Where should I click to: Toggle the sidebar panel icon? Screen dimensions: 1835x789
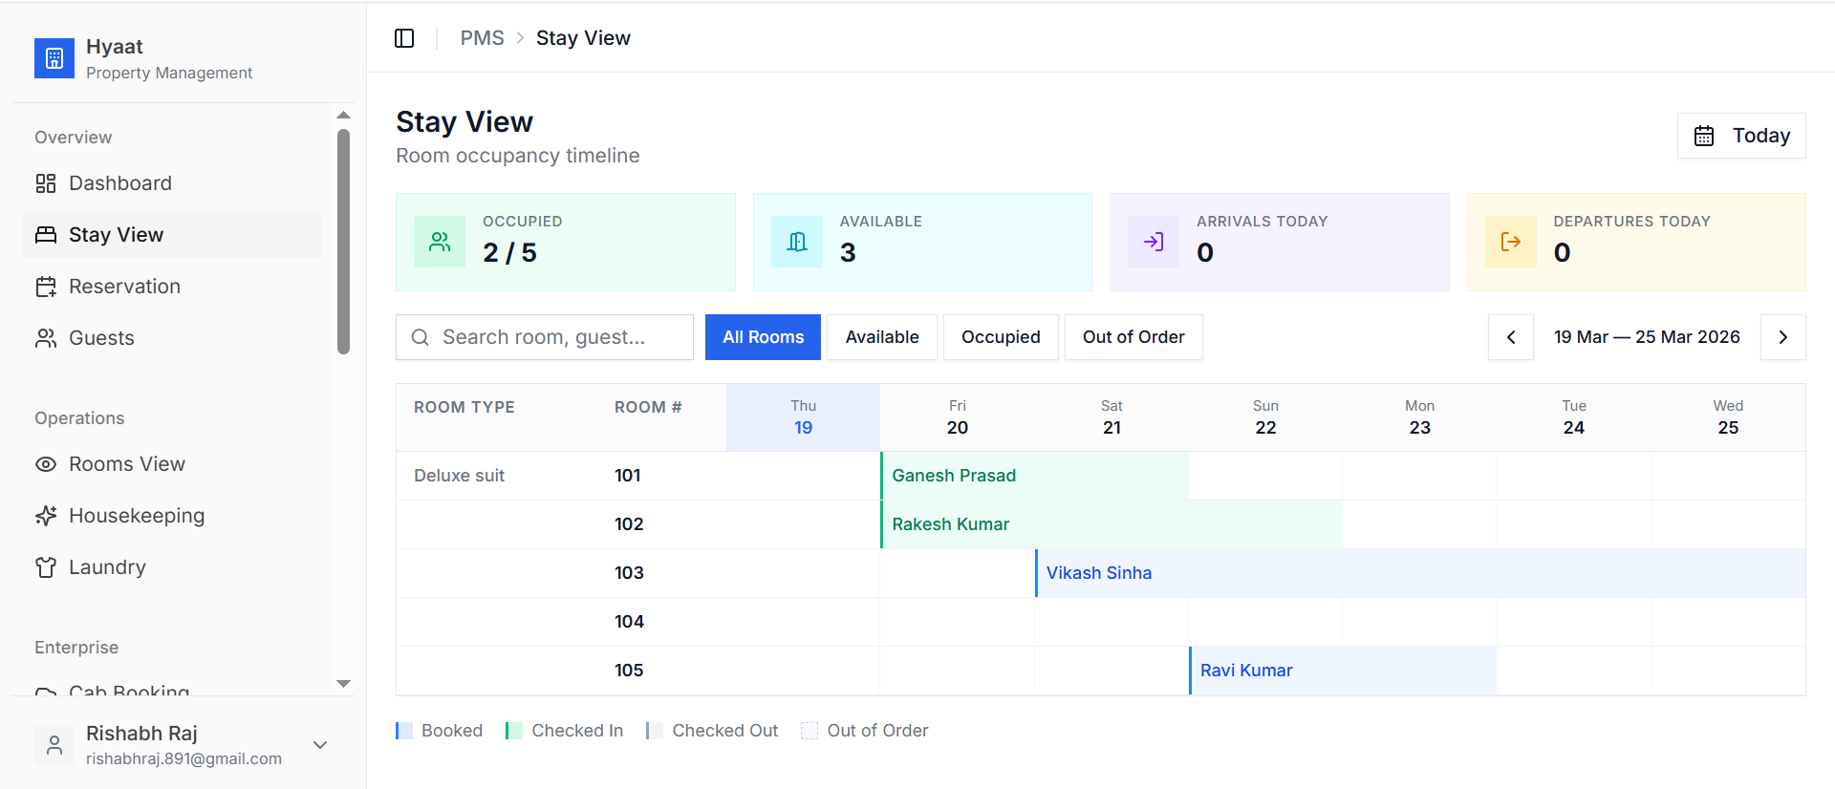(404, 38)
